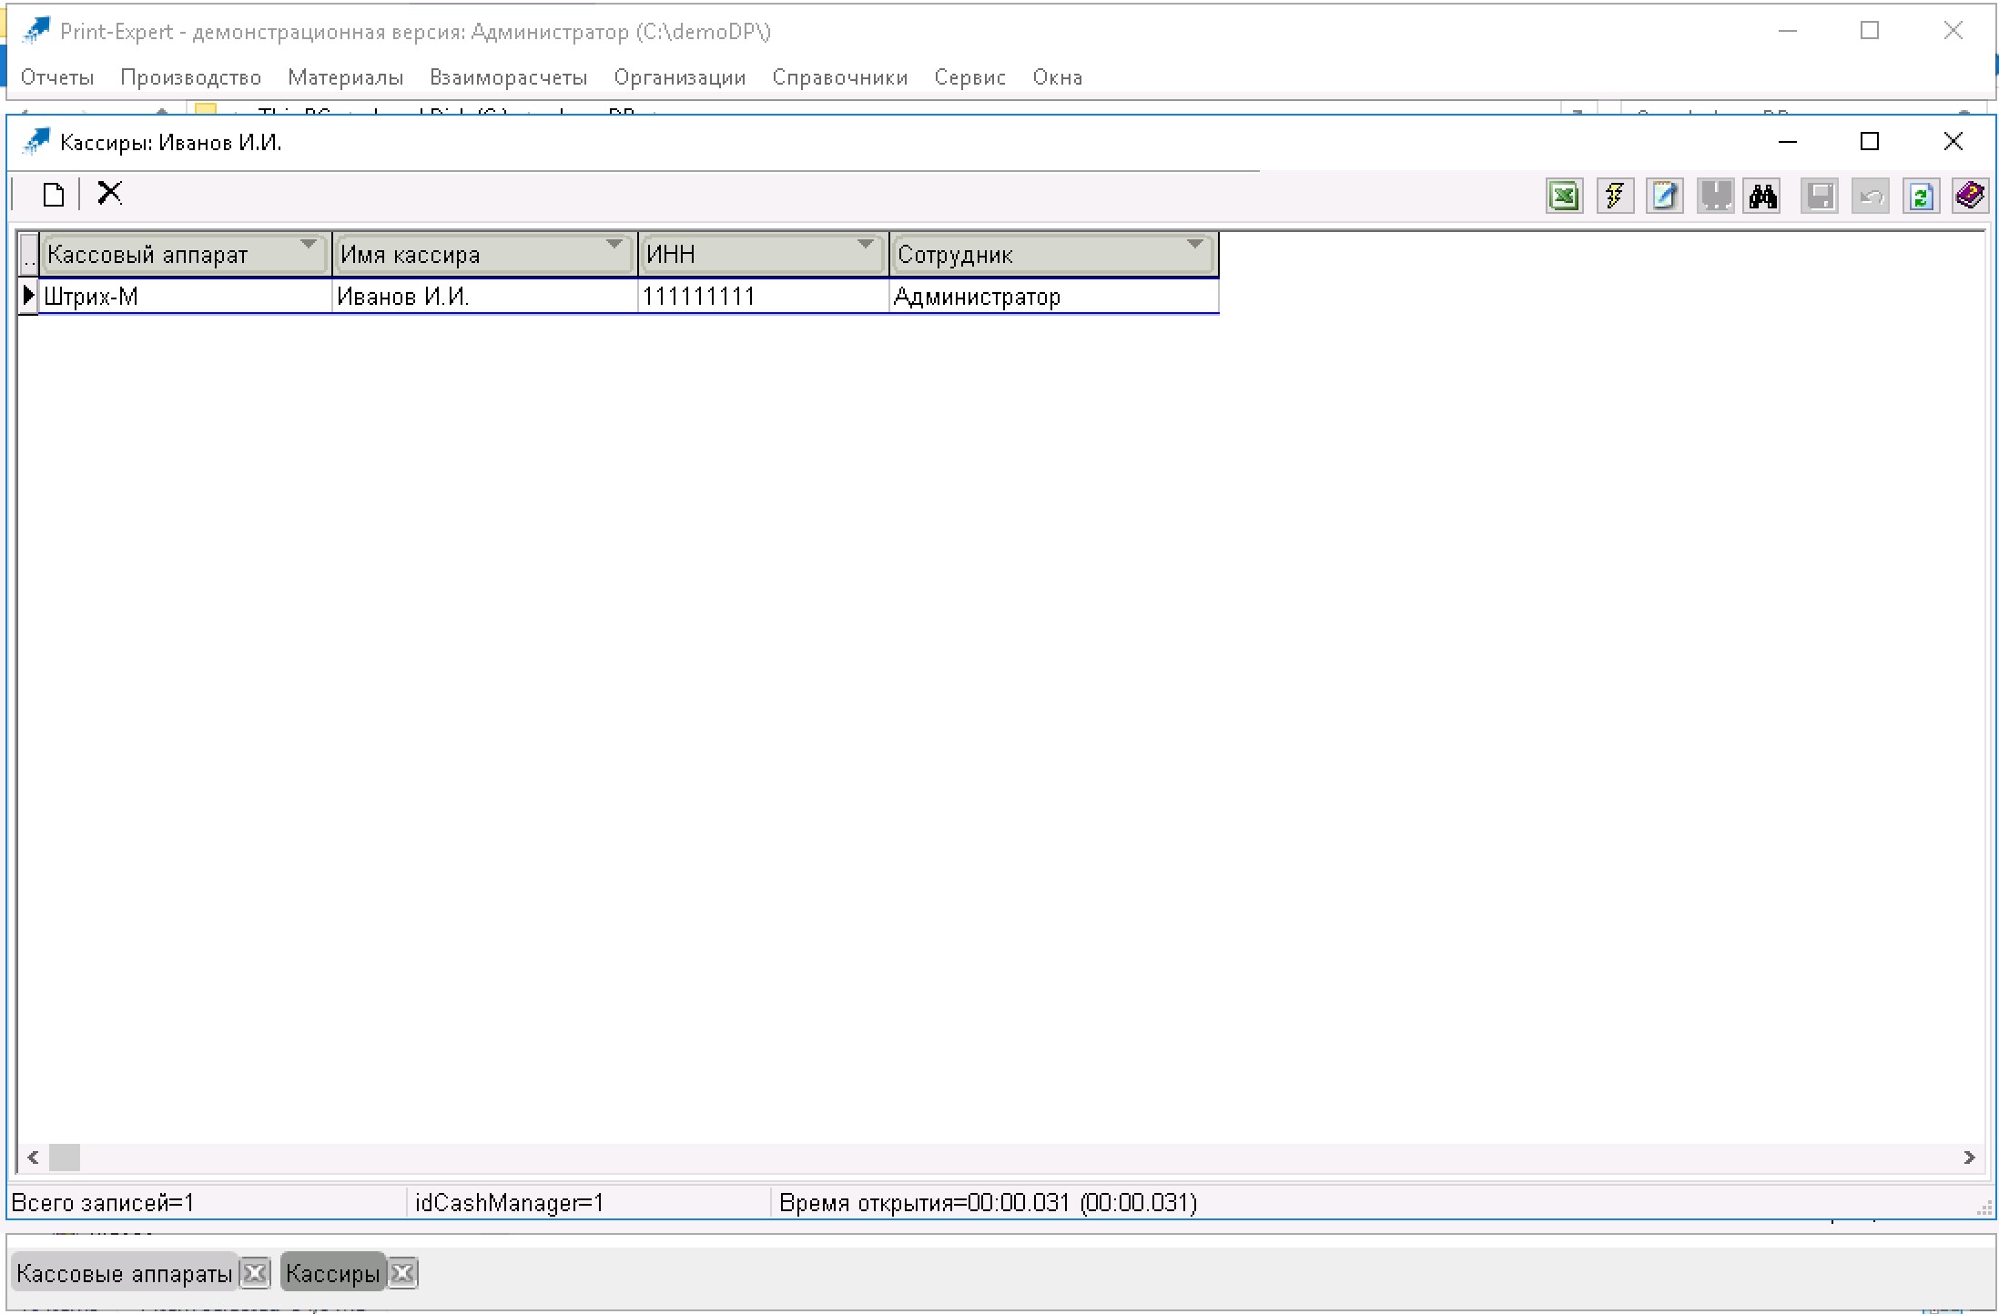Open the Материалы menu
Viewport: 1999px width, 1314px height.
(346, 77)
